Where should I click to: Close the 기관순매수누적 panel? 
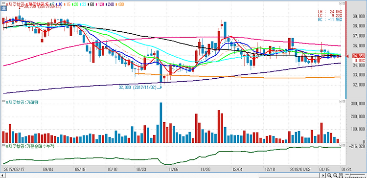pos(344,146)
